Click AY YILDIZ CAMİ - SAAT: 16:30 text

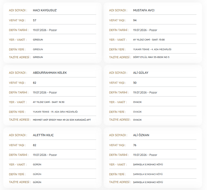[x=48, y=102]
